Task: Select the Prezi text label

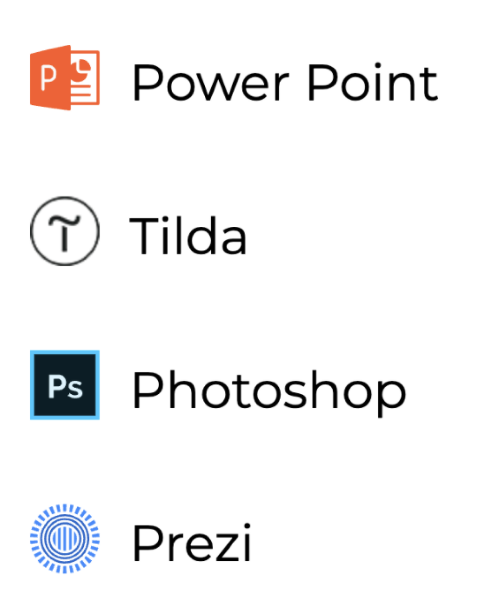Action: point(192,542)
